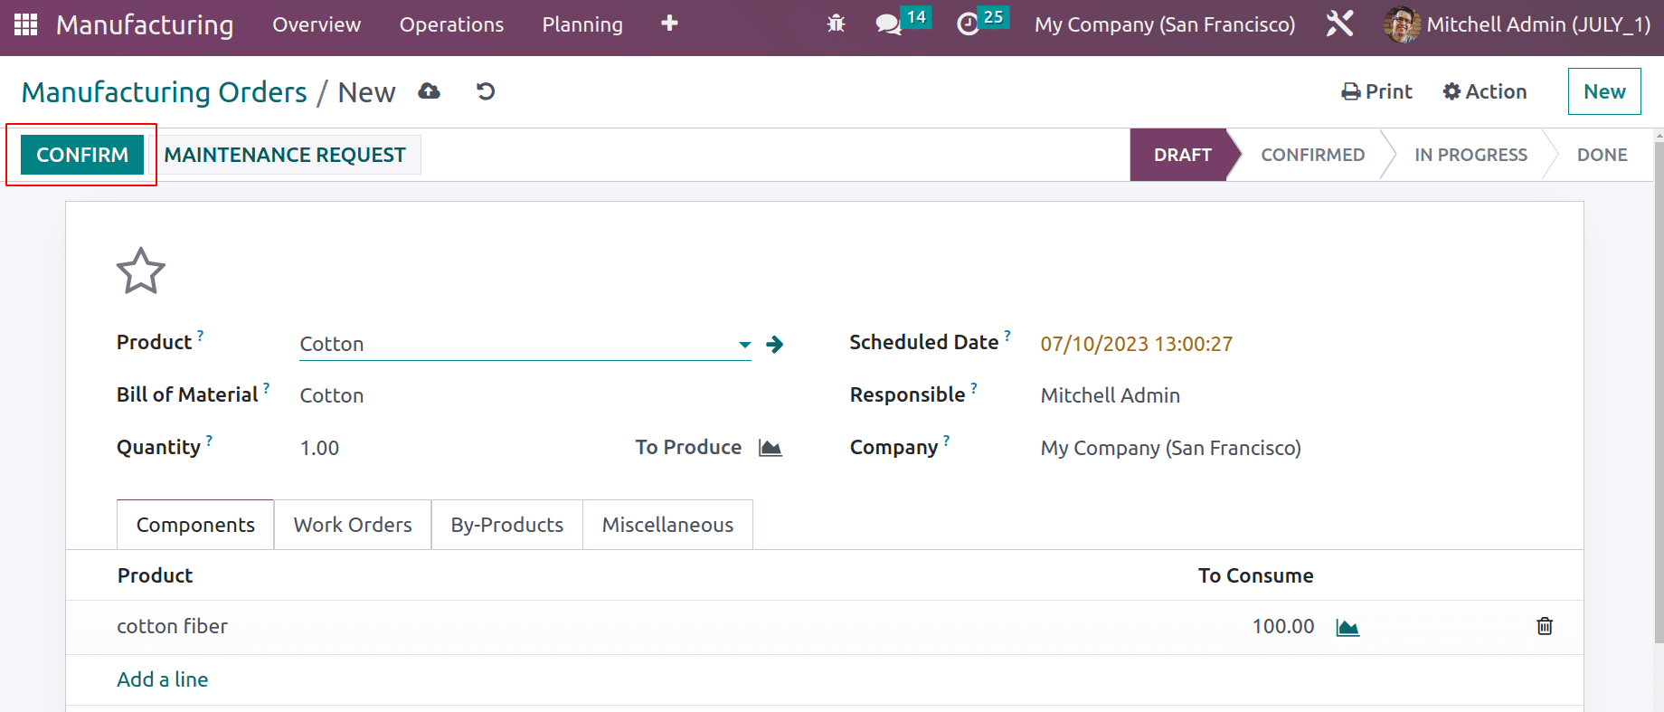This screenshot has width=1664, height=712.
Task: Save manually with the cloud upload icon
Action: click(430, 91)
